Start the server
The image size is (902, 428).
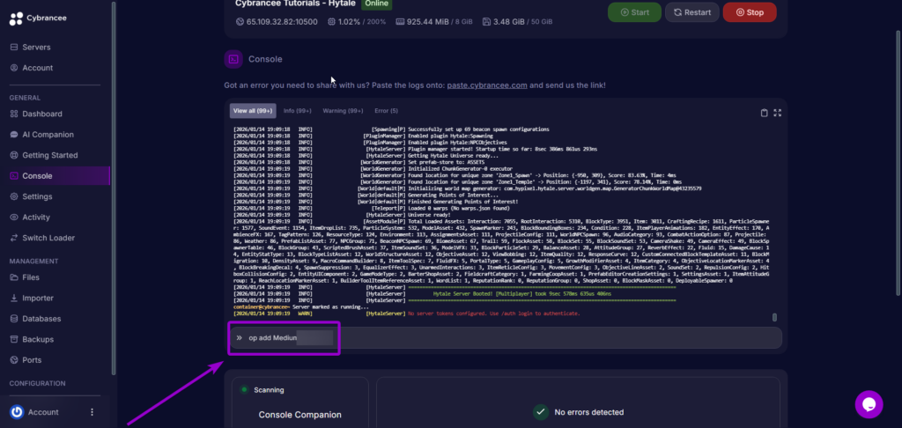pyautogui.click(x=634, y=12)
